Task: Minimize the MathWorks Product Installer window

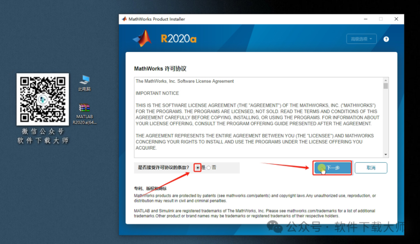Action: click(365, 18)
